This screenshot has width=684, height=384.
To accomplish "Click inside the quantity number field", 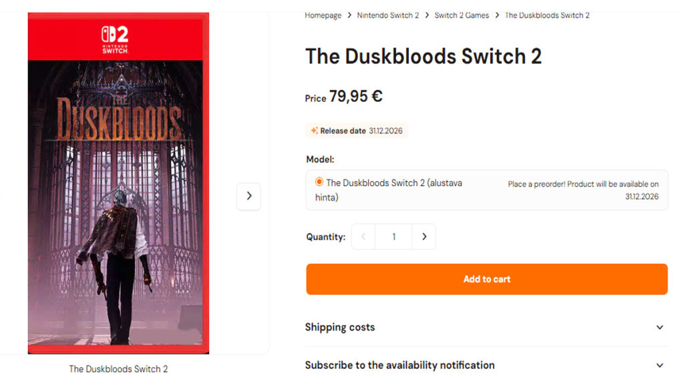I will (393, 237).
